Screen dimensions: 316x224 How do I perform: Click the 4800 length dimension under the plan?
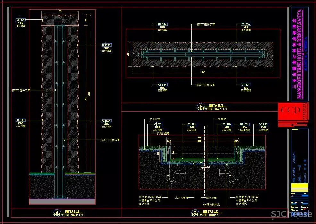[203, 72]
